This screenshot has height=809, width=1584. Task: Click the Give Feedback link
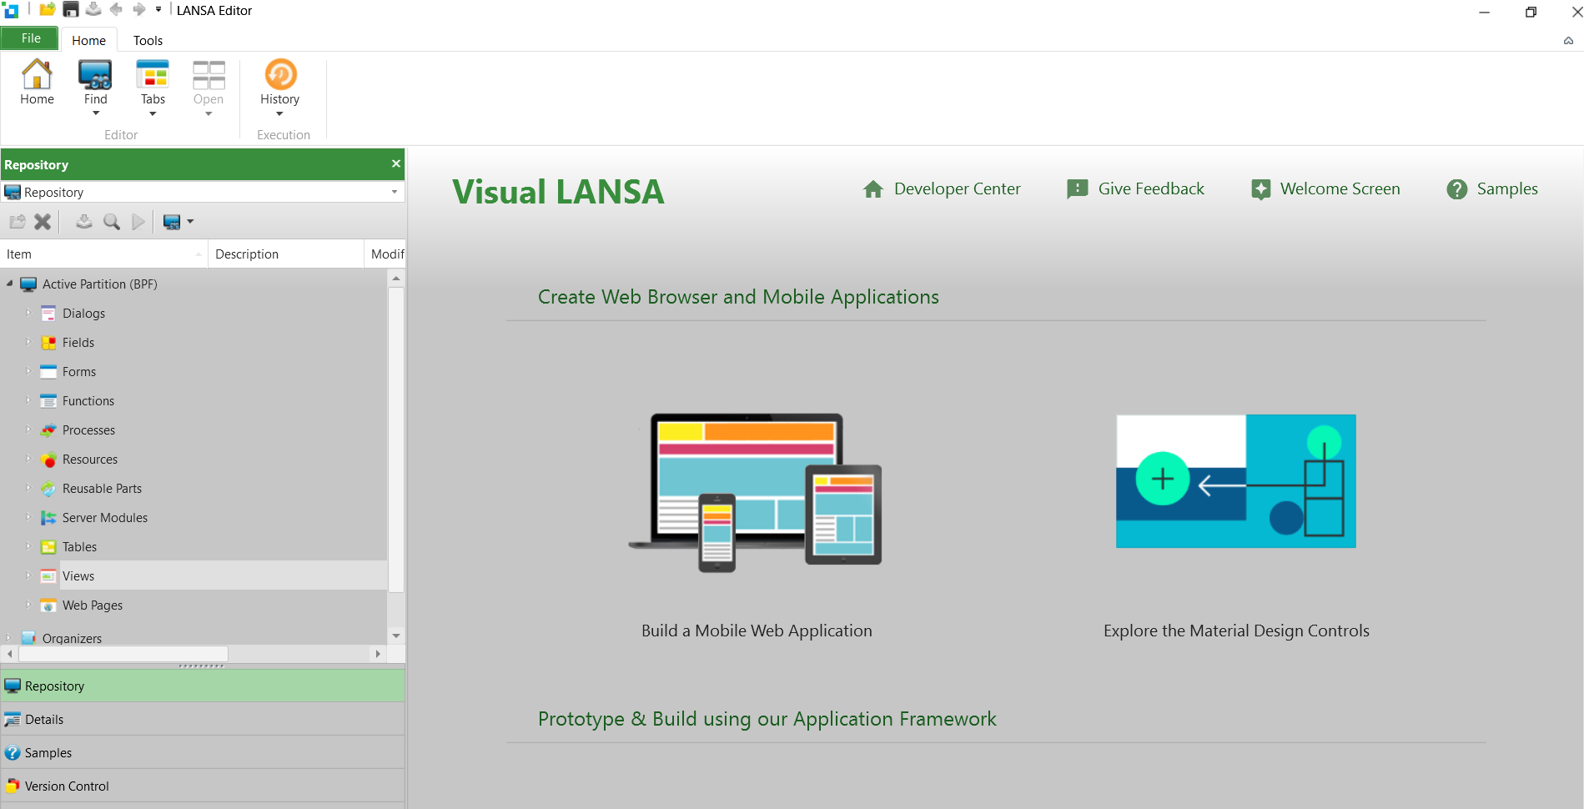point(1136,189)
